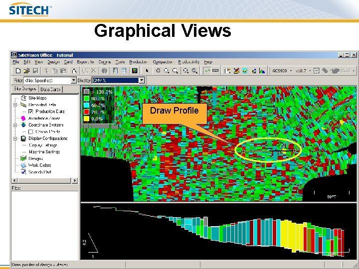The width and height of the screenshot is (359, 269).
Task: Open the Compaction menu
Action: click(x=163, y=62)
